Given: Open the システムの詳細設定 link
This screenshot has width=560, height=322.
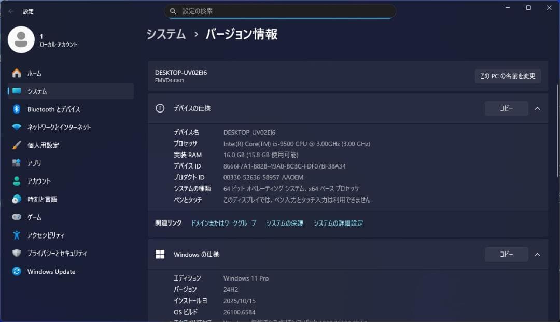Looking at the screenshot, I should click(338, 223).
